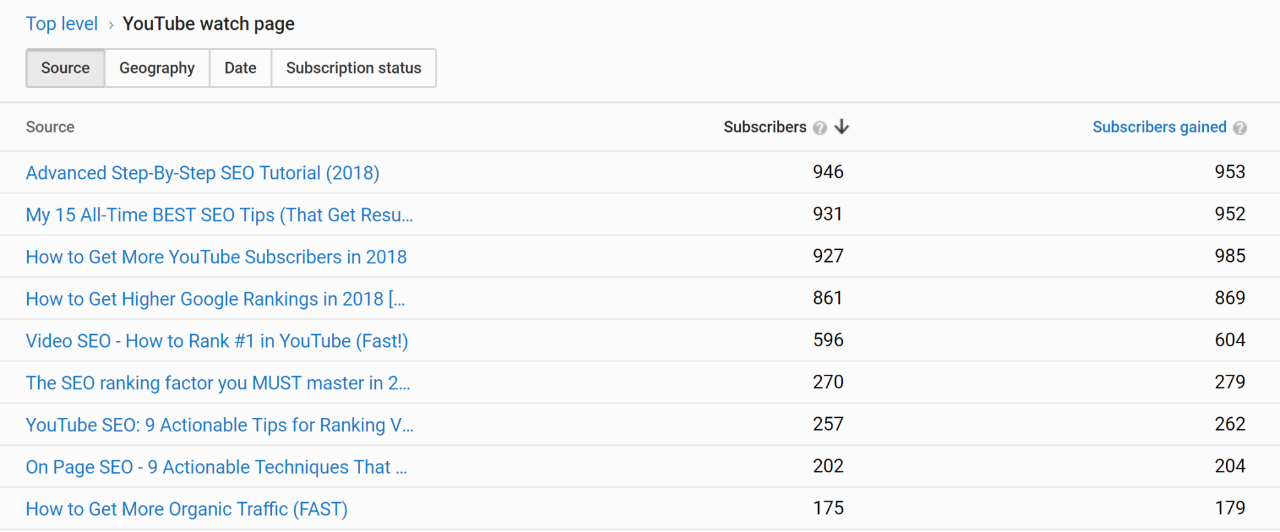Sort the table by the Source column
Screen dimensions: 1280x532
coord(50,127)
